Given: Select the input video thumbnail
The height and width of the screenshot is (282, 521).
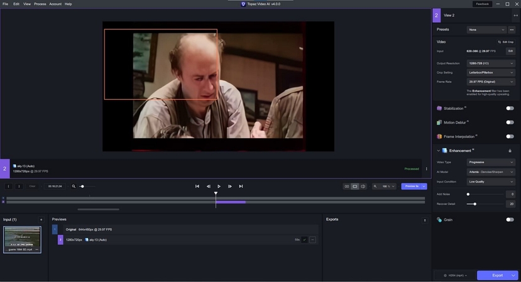Looking at the screenshot, I should point(22,240).
